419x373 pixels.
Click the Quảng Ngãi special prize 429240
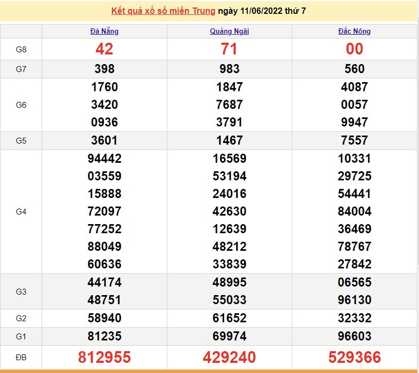click(229, 357)
